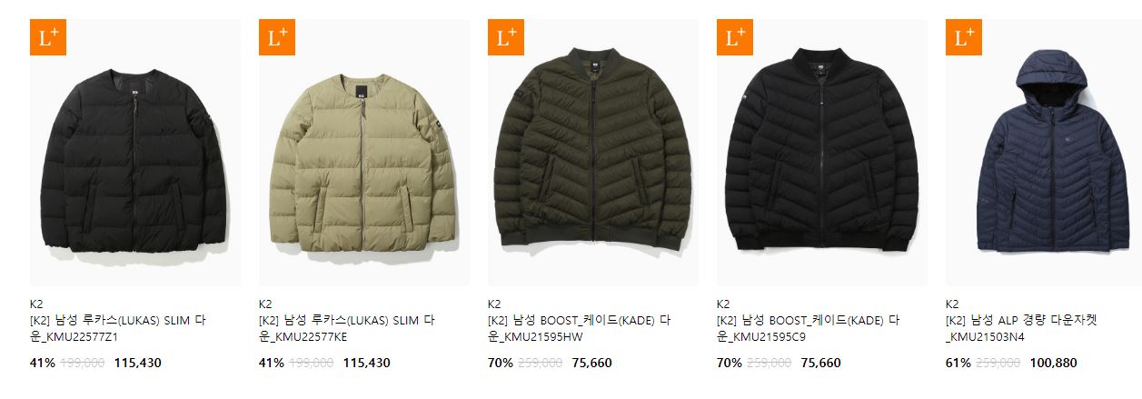Click the 75,660 price under KMU21595HW
The width and height of the screenshot is (1142, 399).
[591, 363]
